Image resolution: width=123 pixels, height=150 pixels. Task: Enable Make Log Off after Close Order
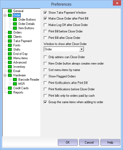[45, 25]
